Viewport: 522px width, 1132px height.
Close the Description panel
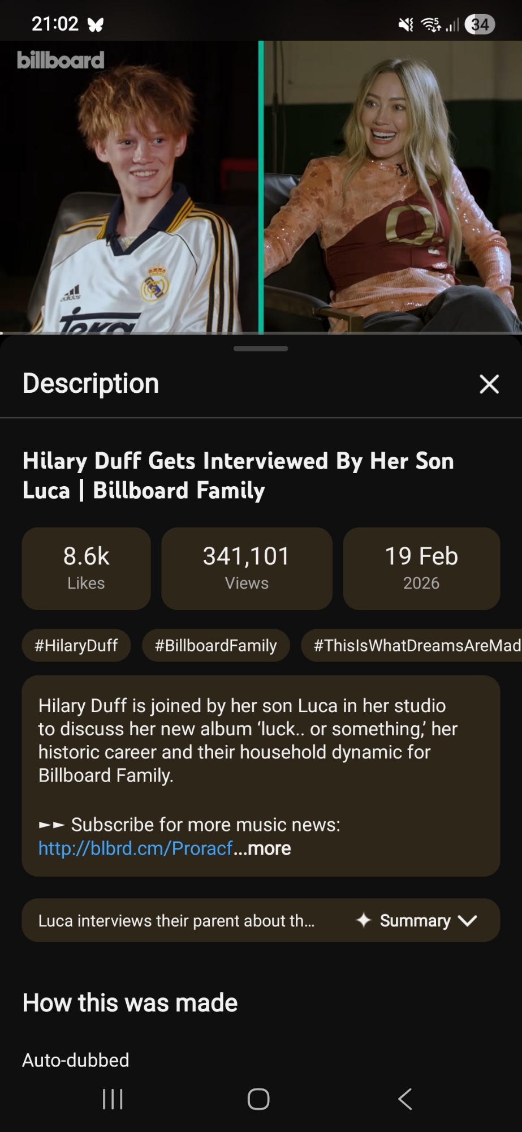[489, 384]
